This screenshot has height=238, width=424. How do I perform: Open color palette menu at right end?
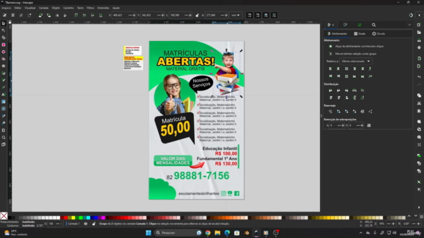(x=421, y=216)
